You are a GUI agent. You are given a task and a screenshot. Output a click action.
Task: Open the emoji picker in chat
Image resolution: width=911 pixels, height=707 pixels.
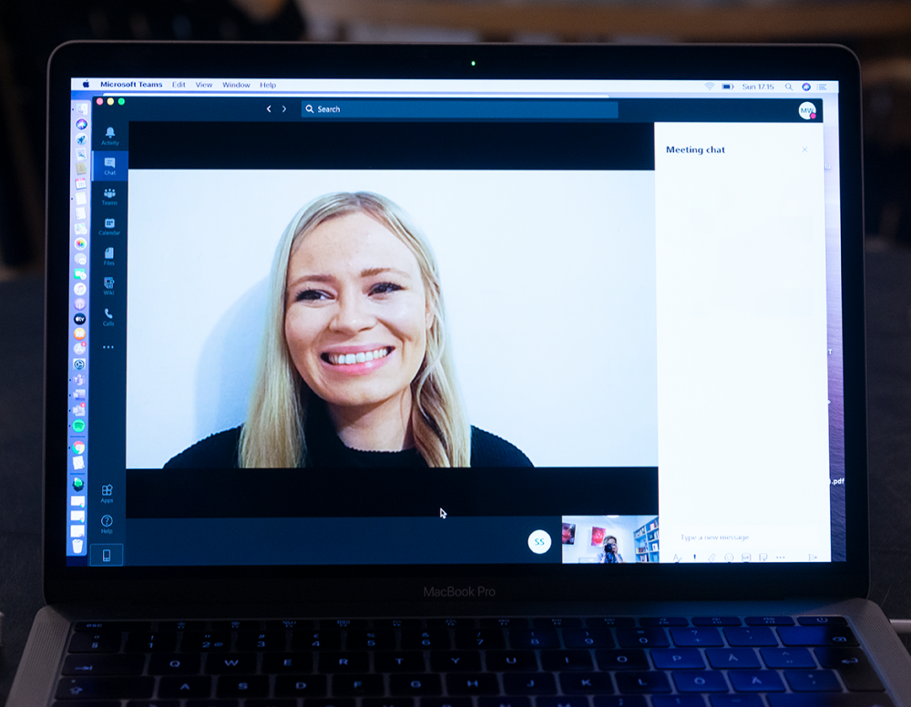coord(729,558)
